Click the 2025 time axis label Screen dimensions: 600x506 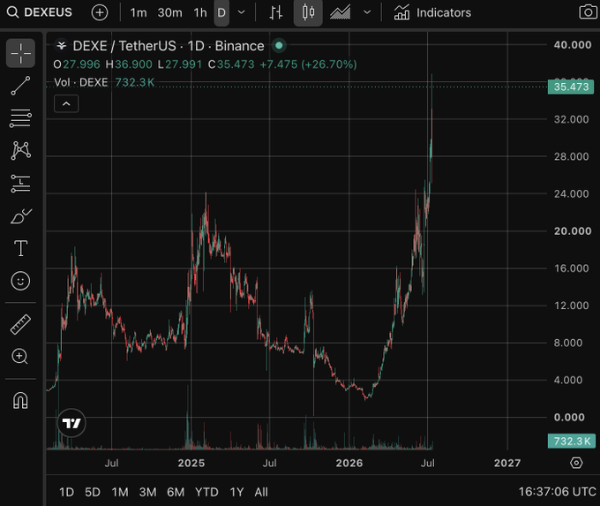click(191, 463)
